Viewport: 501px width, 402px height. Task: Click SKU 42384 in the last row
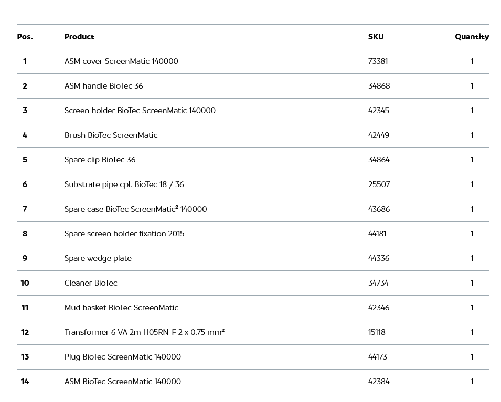[379, 382]
